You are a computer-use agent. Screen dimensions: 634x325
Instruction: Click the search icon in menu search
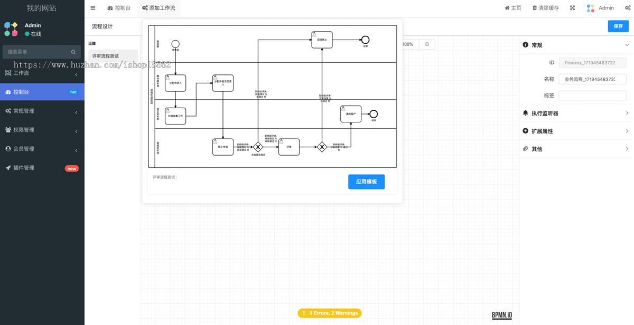(73, 52)
